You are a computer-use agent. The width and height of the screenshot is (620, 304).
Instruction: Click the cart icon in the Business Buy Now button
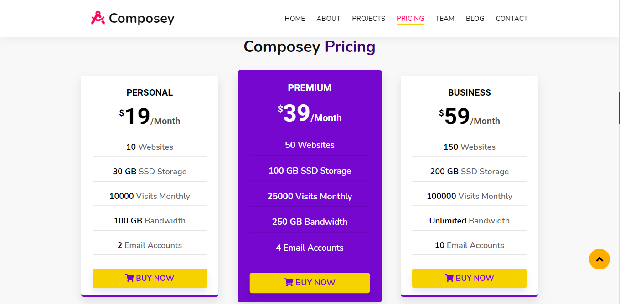pyautogui.click(x=449, y=278)
